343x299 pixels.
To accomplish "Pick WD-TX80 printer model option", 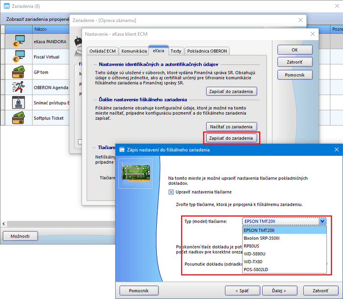I will click(254, 262).
